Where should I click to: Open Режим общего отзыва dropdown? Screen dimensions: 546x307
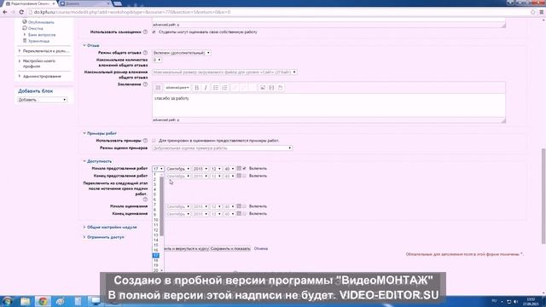pos(182,53)
